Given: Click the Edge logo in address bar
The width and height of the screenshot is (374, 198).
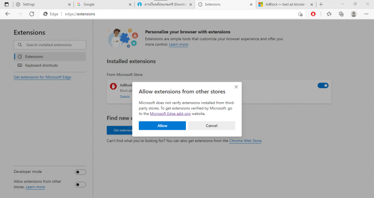Looking at the screenshot, I should pos(45,14).
